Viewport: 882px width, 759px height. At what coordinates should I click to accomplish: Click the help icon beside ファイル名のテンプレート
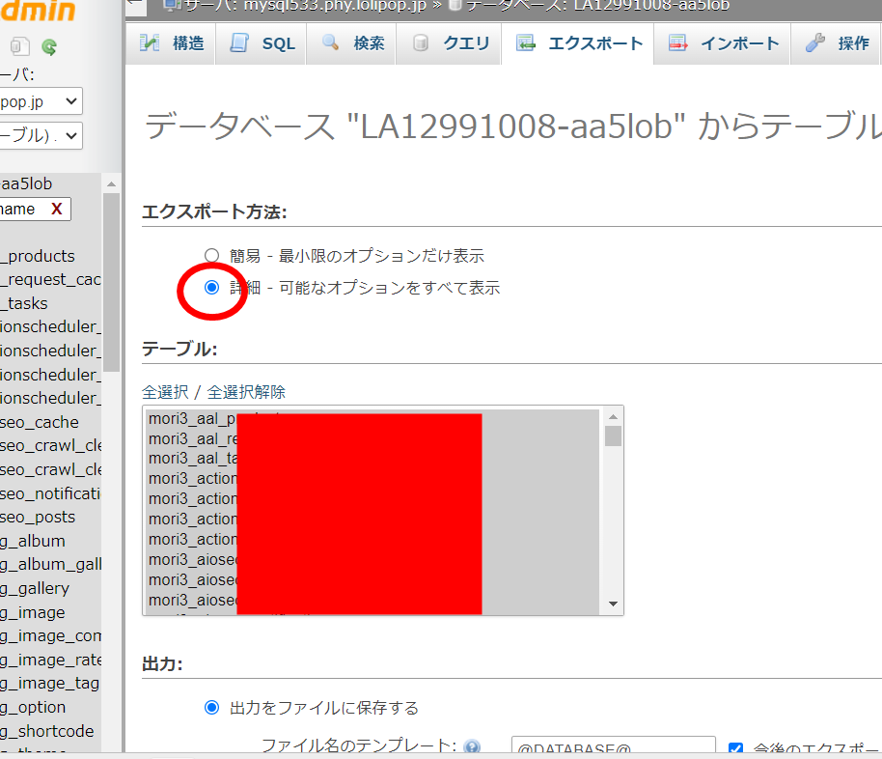[472, 747]
